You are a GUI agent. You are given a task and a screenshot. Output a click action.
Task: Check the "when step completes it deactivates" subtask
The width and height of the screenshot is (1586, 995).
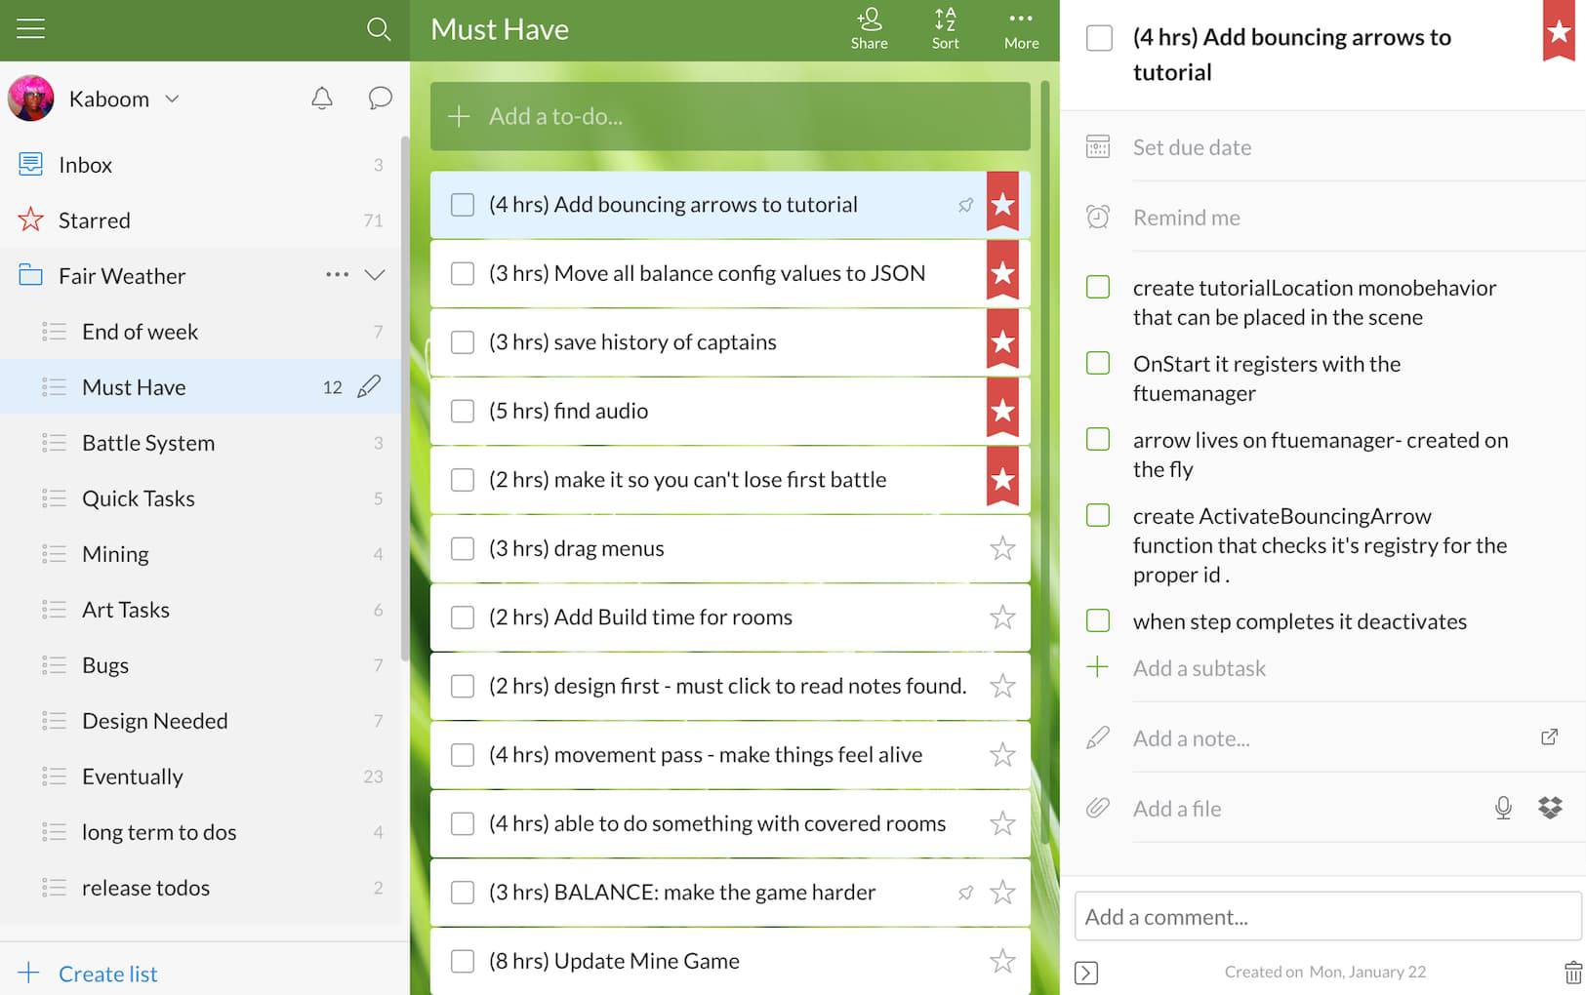coord(1098,620)
